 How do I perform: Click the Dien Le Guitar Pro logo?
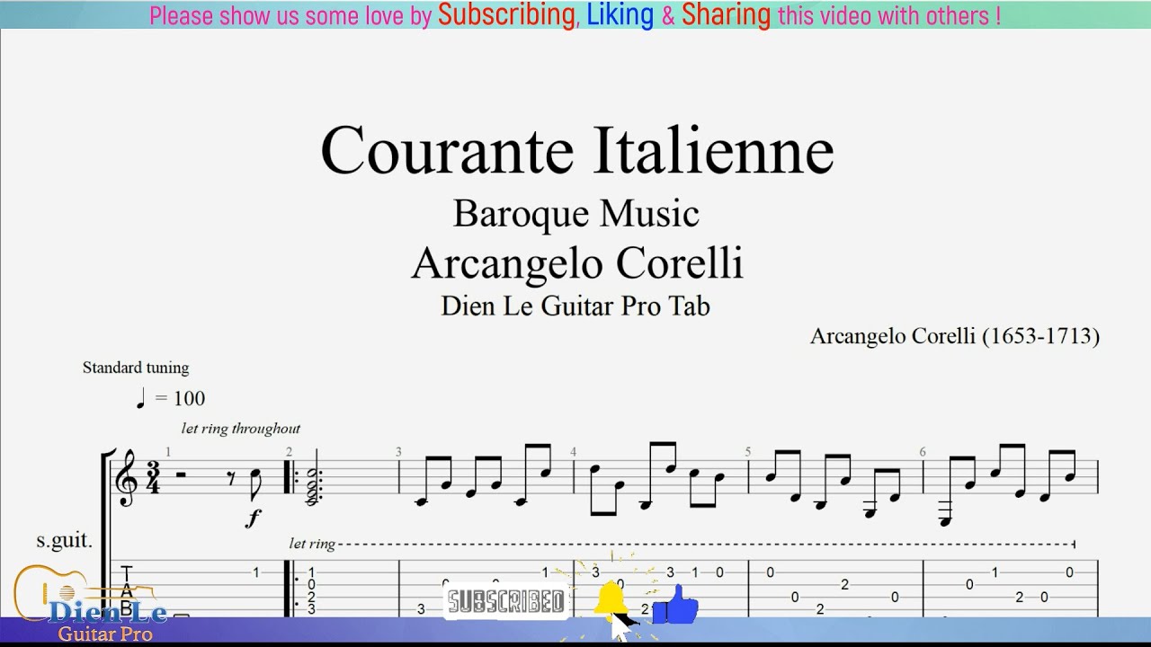click(x=90, y=604)
